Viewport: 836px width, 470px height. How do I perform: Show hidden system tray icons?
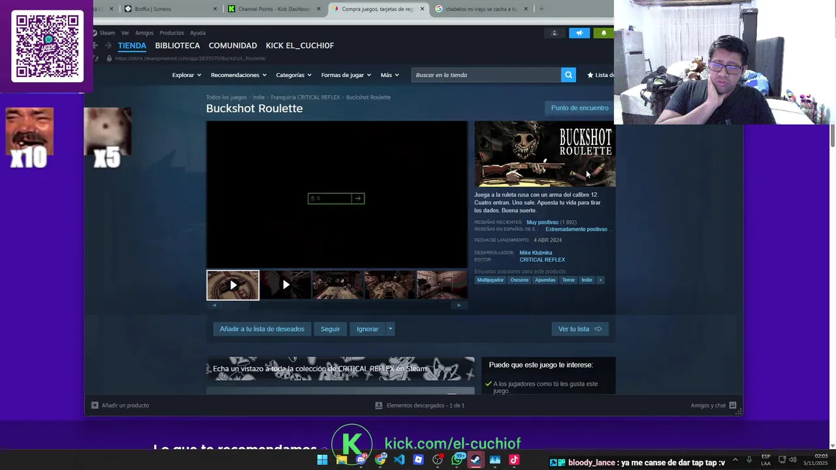[x=735, y=460]
